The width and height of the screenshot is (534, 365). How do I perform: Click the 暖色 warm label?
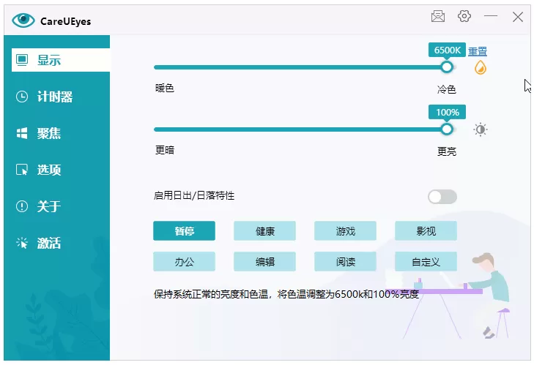click(x=165, y=88)
